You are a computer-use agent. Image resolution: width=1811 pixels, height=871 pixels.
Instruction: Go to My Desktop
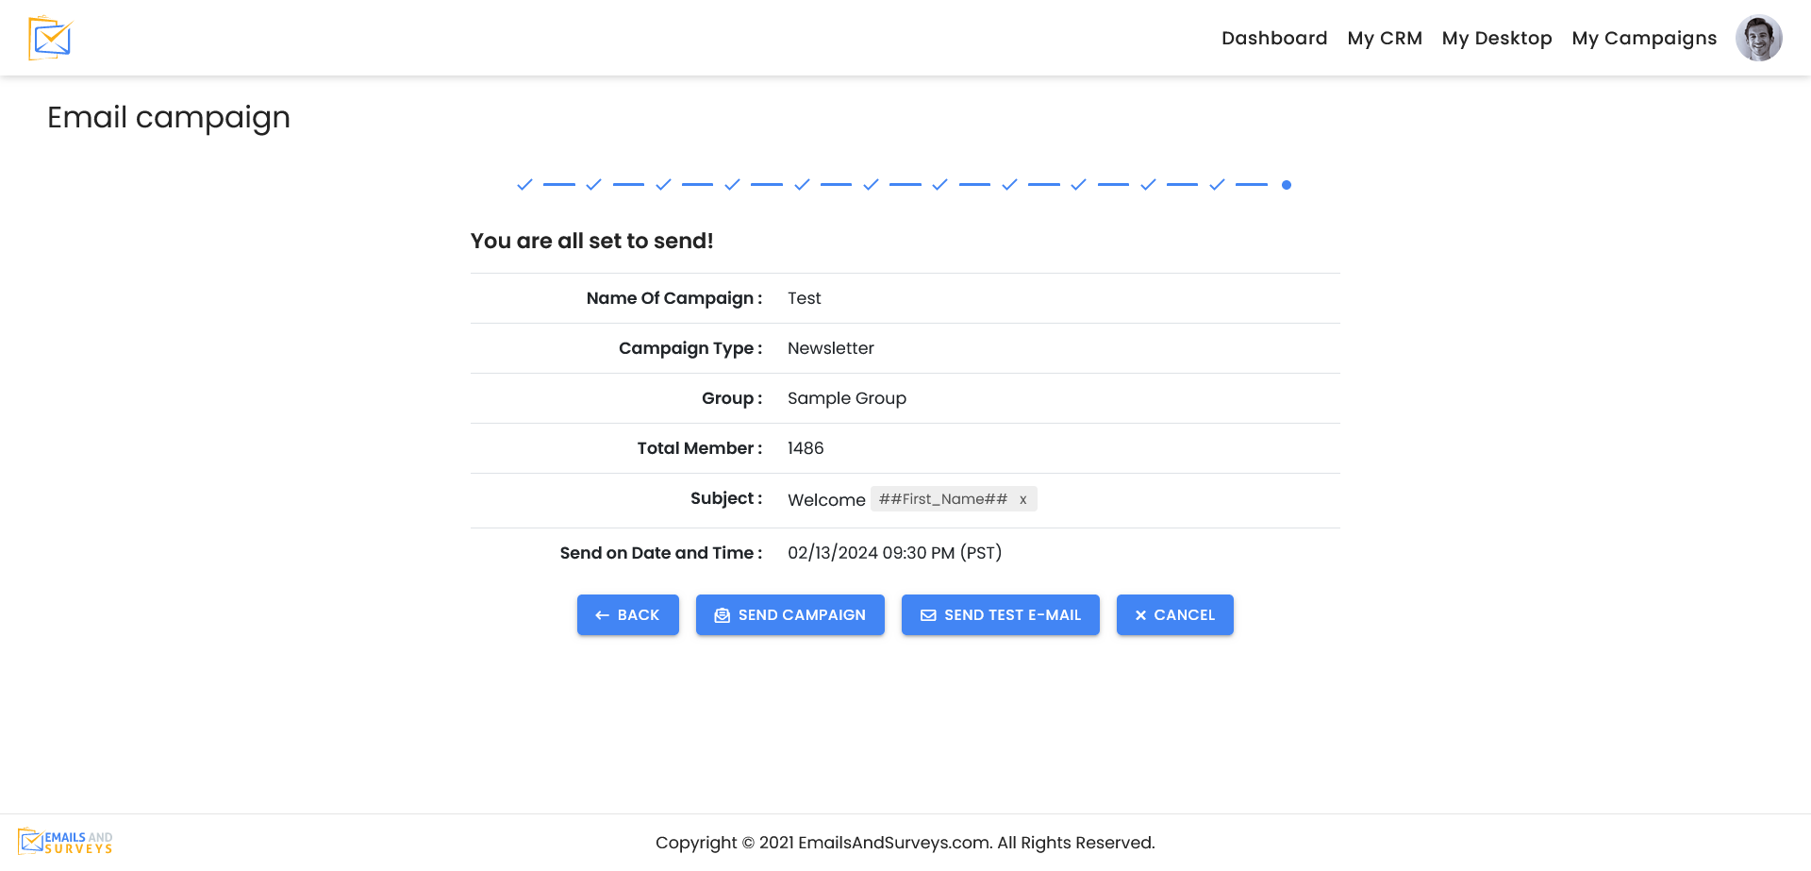point(1497,38)
